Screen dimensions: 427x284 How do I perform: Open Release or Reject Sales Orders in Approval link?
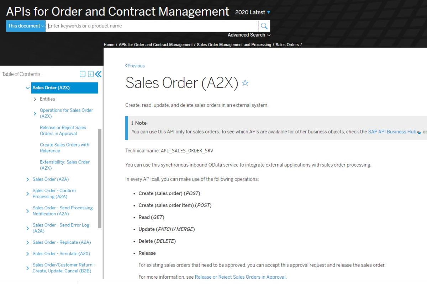click(x=63, y=130)
